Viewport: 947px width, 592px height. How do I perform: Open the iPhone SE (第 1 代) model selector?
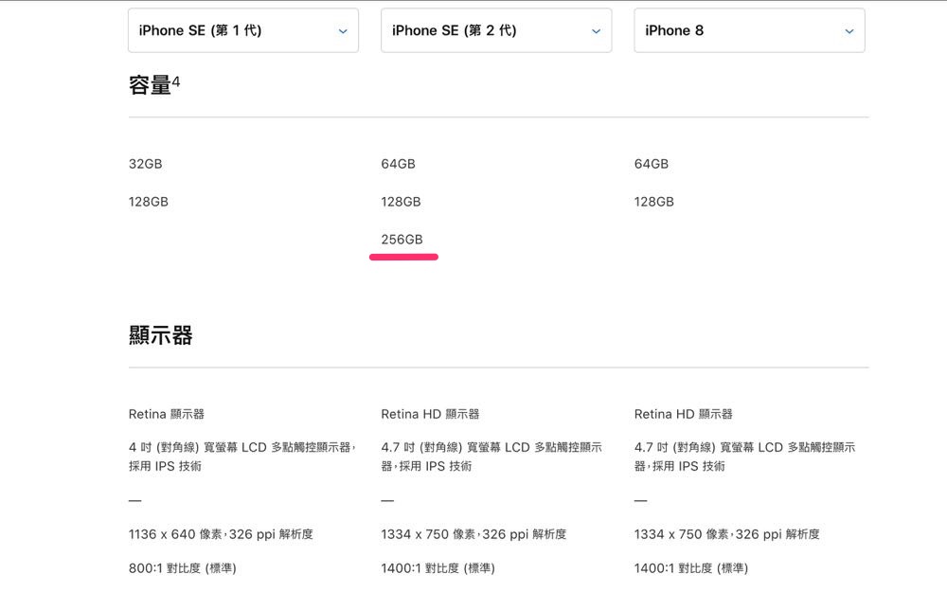[x=242, y=30]
